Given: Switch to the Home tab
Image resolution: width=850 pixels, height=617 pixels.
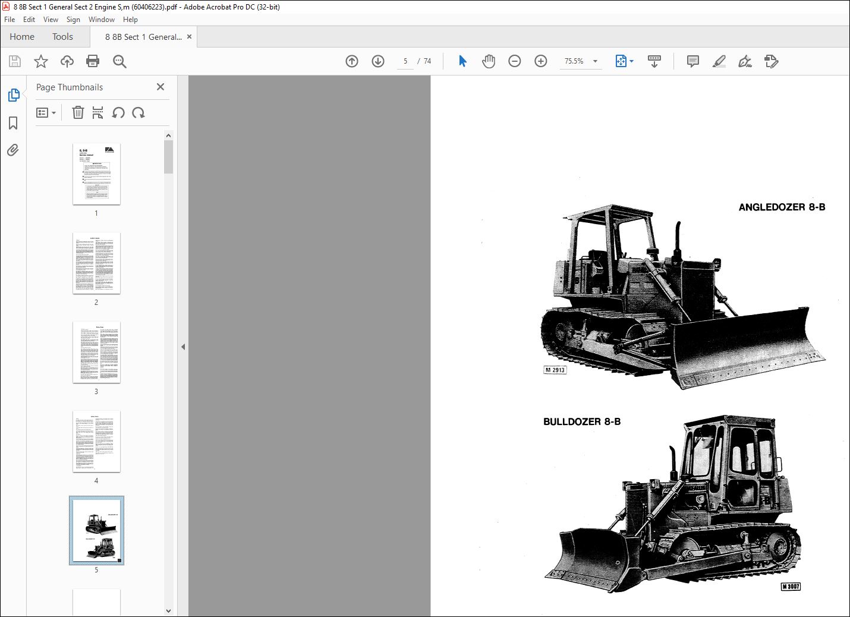Looking at the screenshot, I should tap(22, 36).
